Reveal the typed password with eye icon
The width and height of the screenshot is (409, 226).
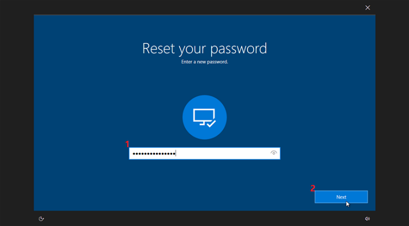pos(273,153)
